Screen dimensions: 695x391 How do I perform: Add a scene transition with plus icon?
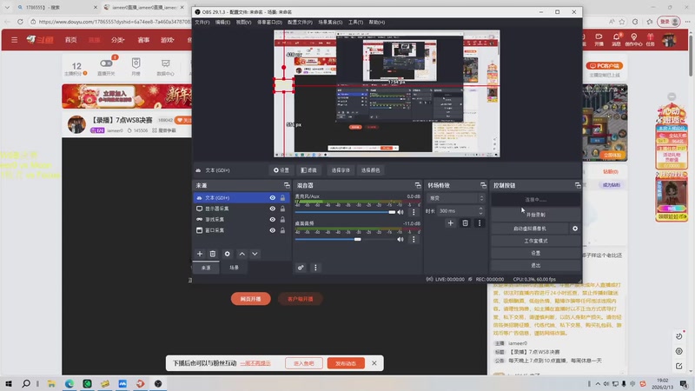[x=450, y=223]
